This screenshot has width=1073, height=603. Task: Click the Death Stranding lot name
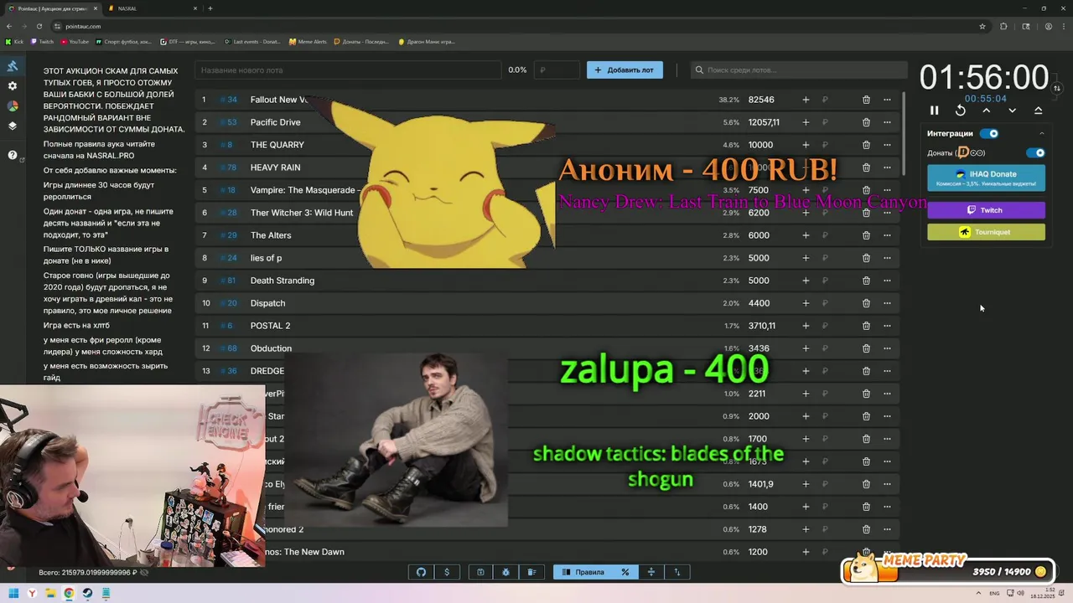283,281
